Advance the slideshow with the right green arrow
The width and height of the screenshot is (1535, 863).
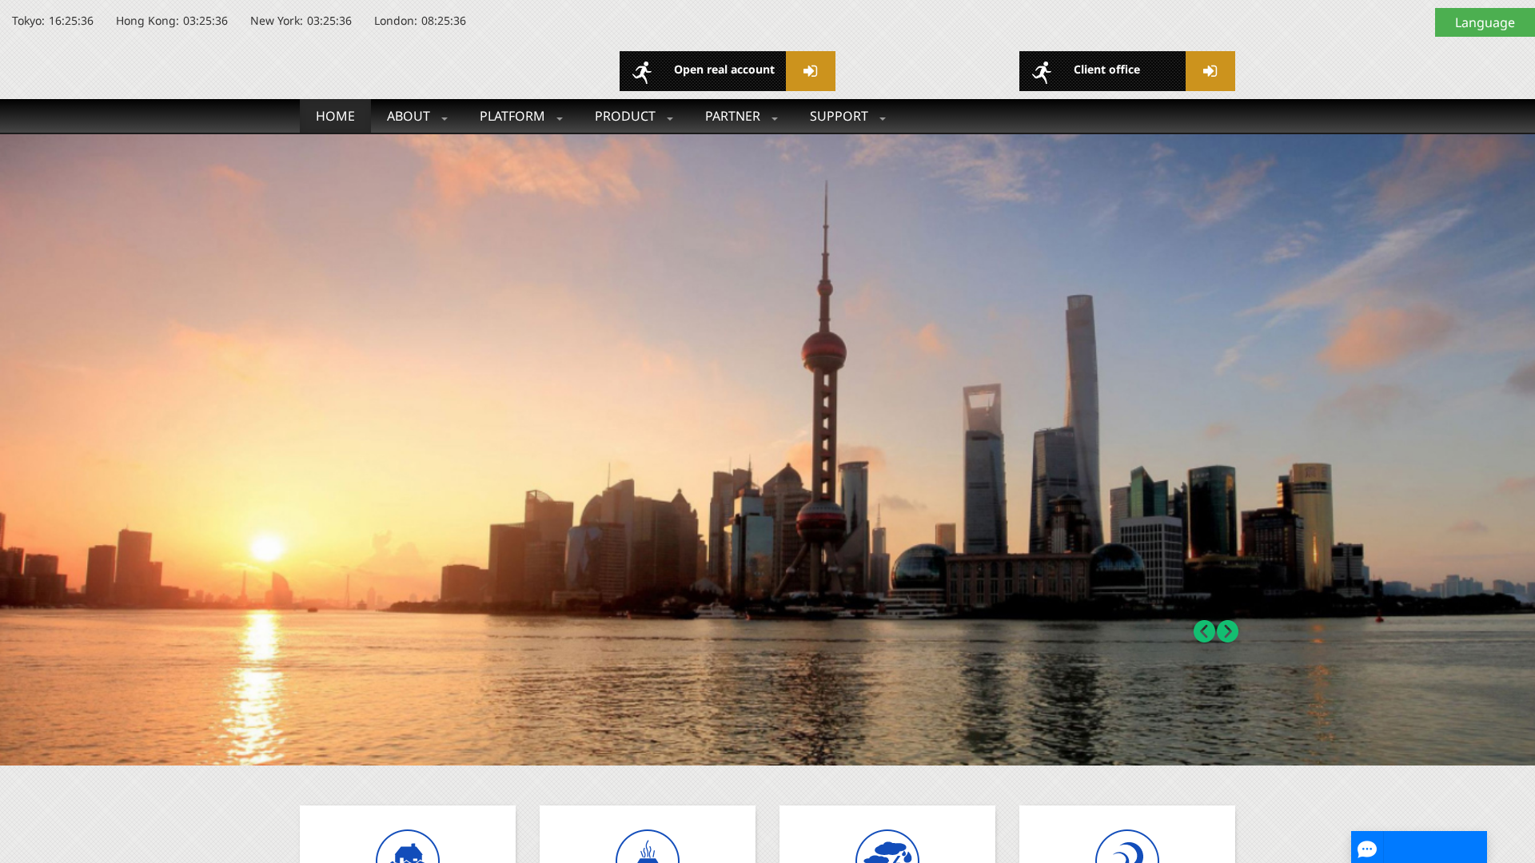pos(1227,631)
